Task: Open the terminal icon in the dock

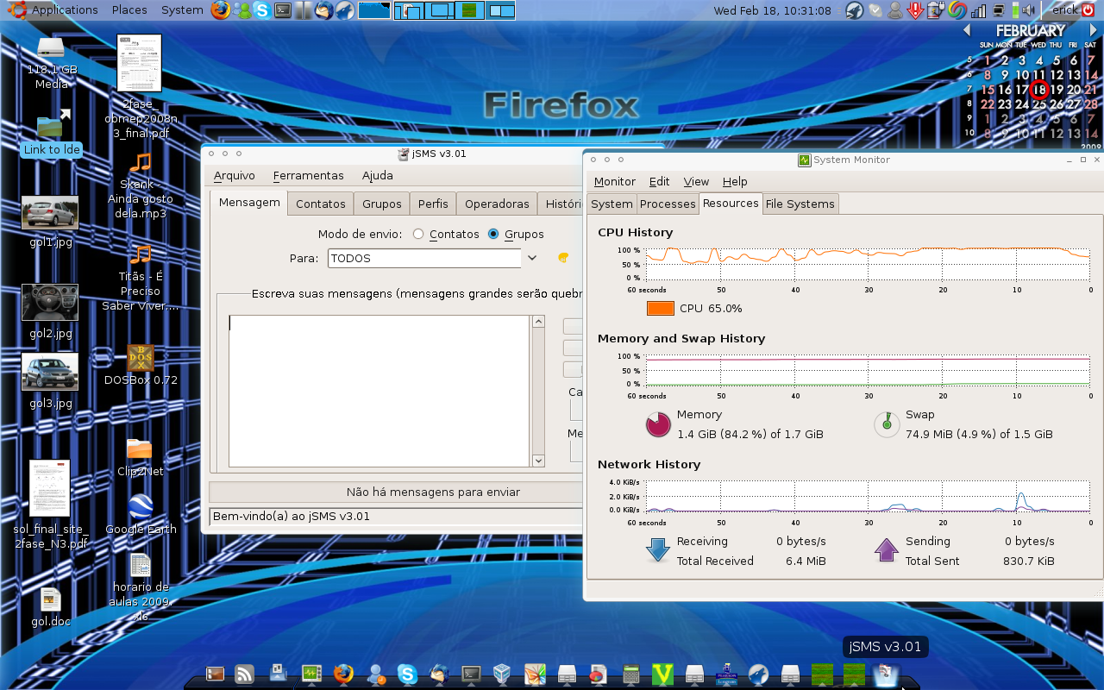Action: click(471, 674)
